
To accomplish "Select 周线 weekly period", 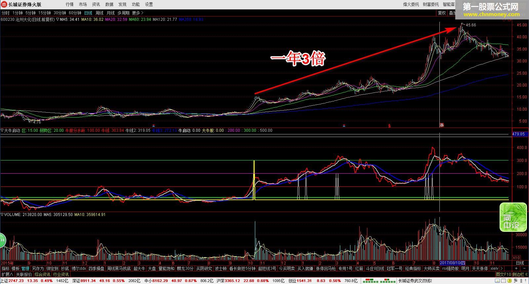I will click(100, 13).
